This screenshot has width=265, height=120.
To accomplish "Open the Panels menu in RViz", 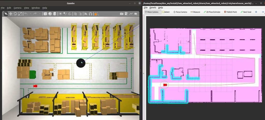I will point(153,8).
